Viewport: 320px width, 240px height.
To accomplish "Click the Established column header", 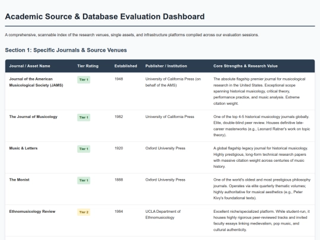I will [126, 66].
